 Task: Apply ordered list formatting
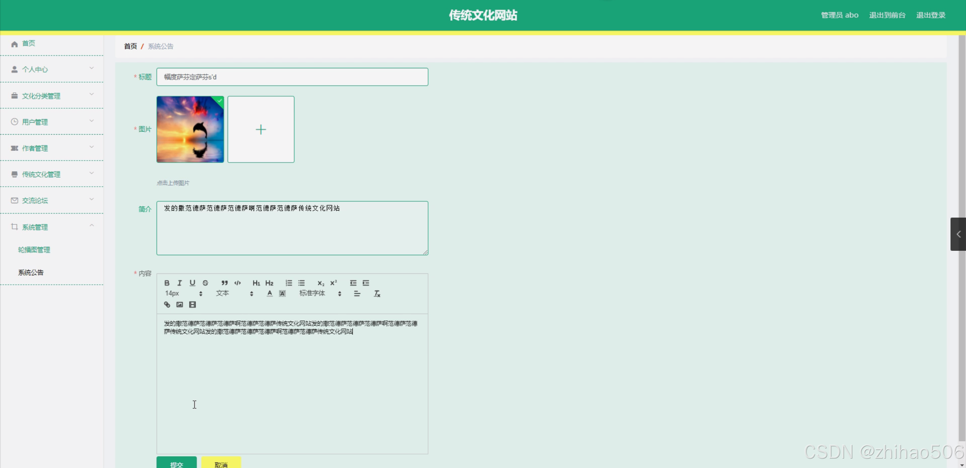coord(289,283)
